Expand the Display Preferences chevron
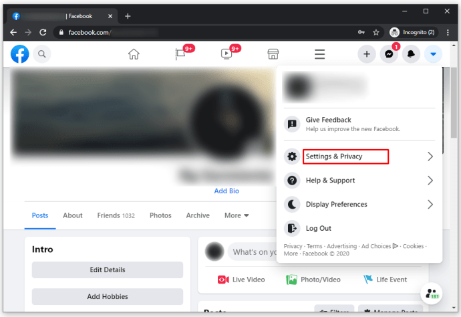Screen dimensions: 461x317 [430, 204]
